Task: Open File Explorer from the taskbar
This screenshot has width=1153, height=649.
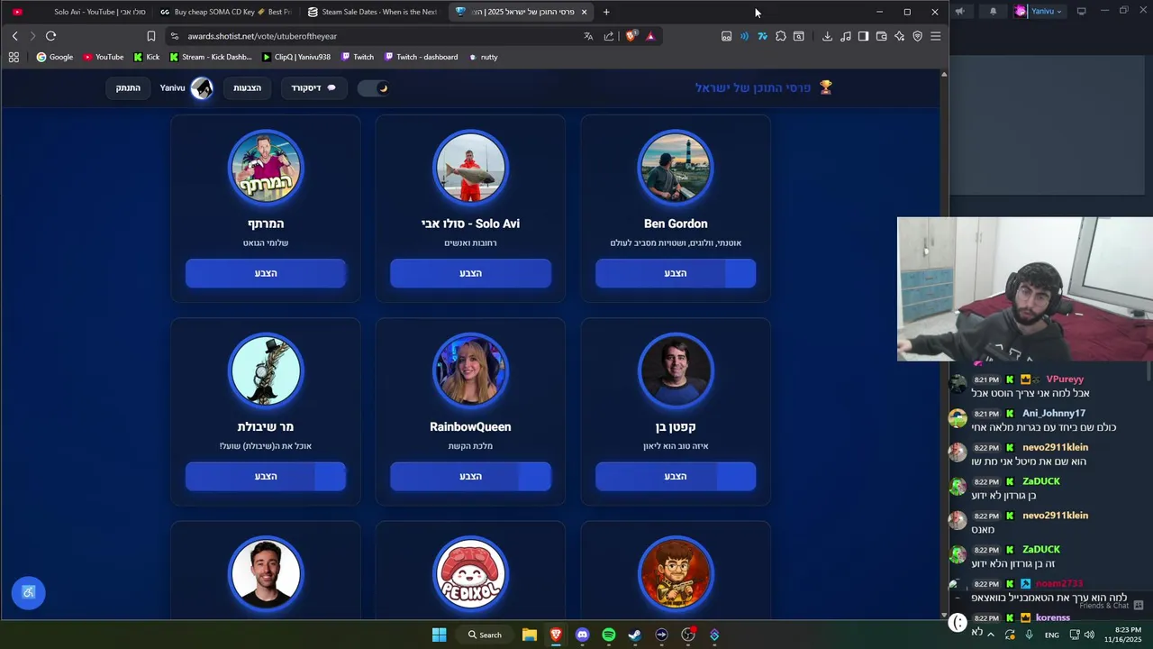Action: pyautogui.click(x=530, y=635)
